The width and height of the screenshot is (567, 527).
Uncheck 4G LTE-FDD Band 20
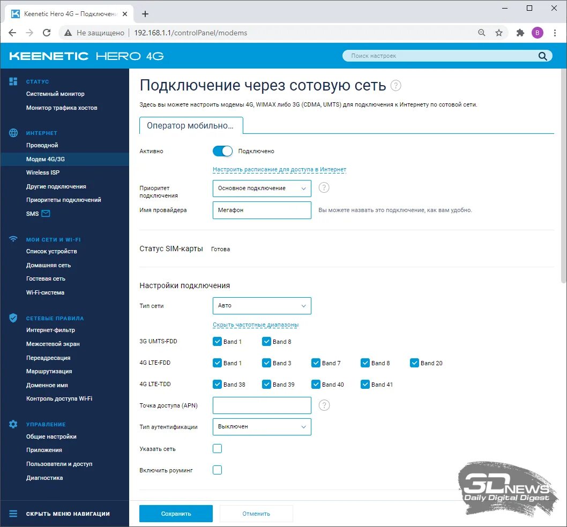pos(414,363)
